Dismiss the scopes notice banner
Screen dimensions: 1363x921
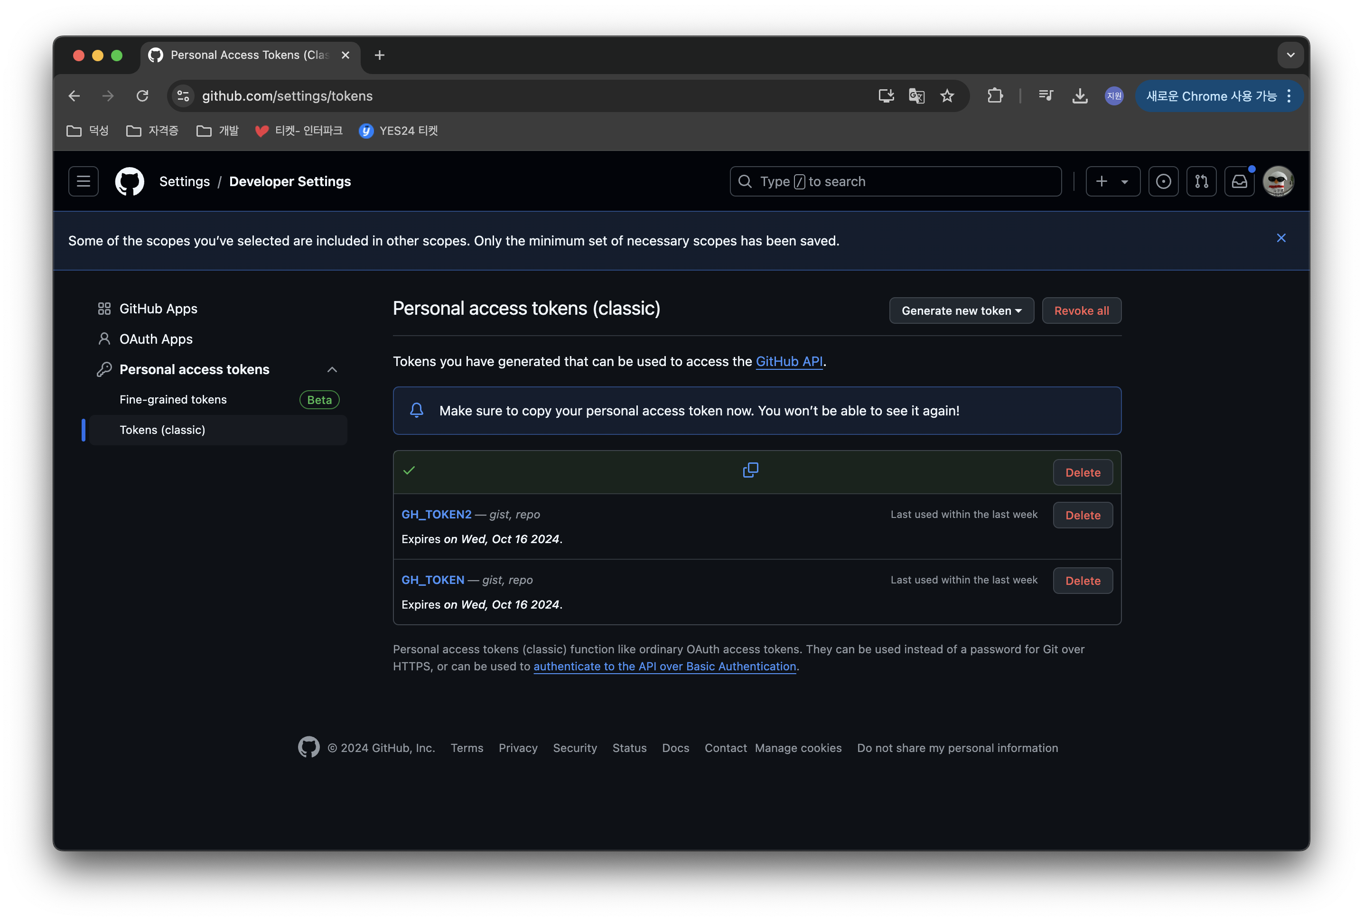(x=1281, y=238)
